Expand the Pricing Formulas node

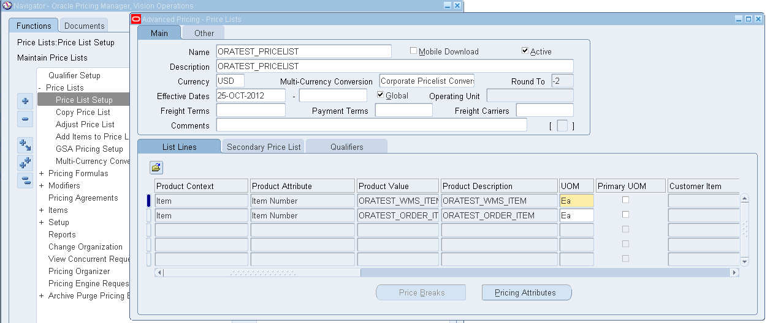point(41,173)
